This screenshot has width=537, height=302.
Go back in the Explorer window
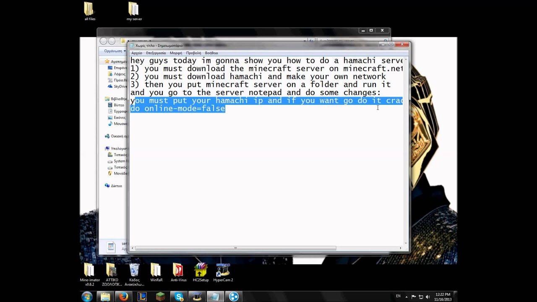pos(104,41)
